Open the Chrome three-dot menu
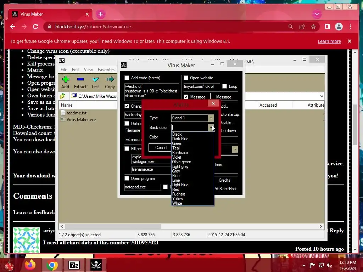Image resolution: width=363 pixels, height=272 pixels. tap(350, 27)
